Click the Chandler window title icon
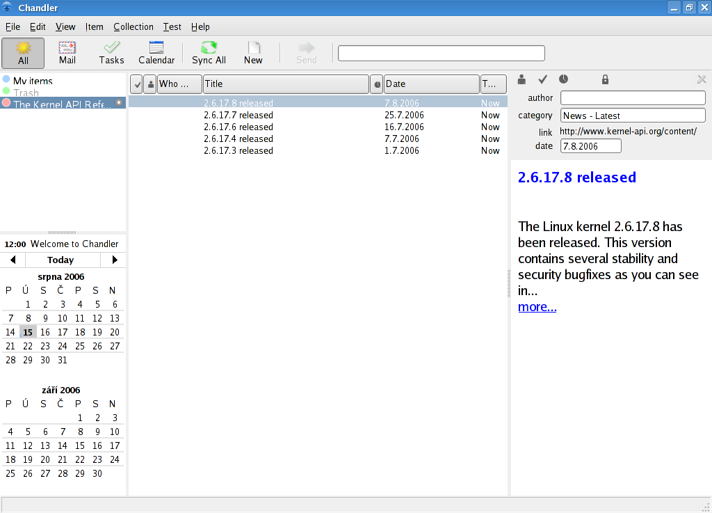The width and height of the screenshot is (712, 513). tap(7, 7)
